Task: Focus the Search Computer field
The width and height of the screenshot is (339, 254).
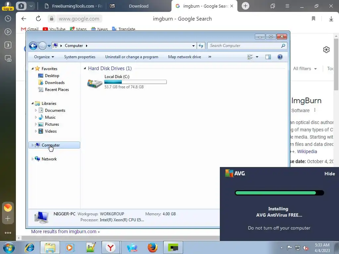Action: (x=247, y=46)
